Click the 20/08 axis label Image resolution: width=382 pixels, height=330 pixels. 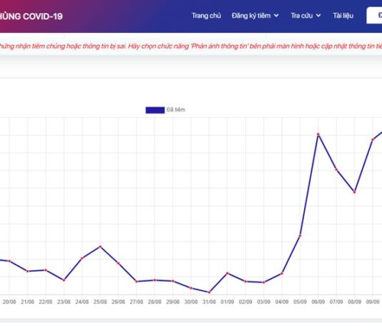(9, 301)
